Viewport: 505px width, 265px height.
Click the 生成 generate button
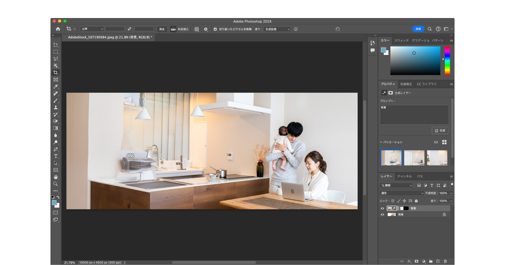coord(440,130)
